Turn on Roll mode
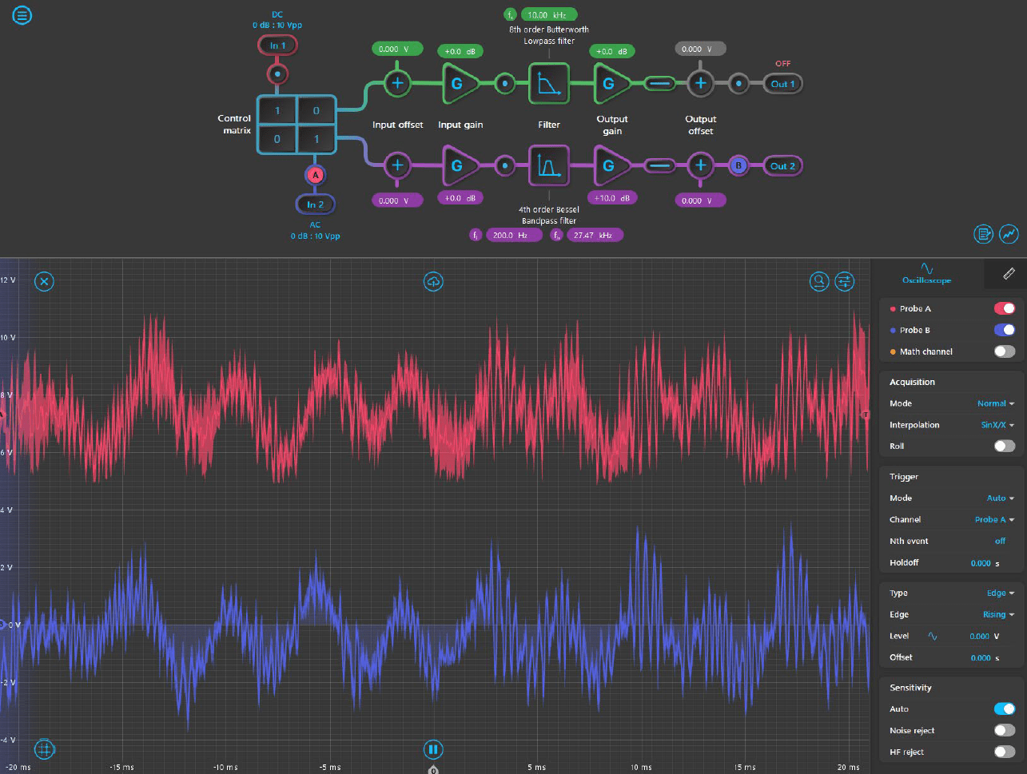Screen dimensions: 1027x774 (x=1004, y=446)
